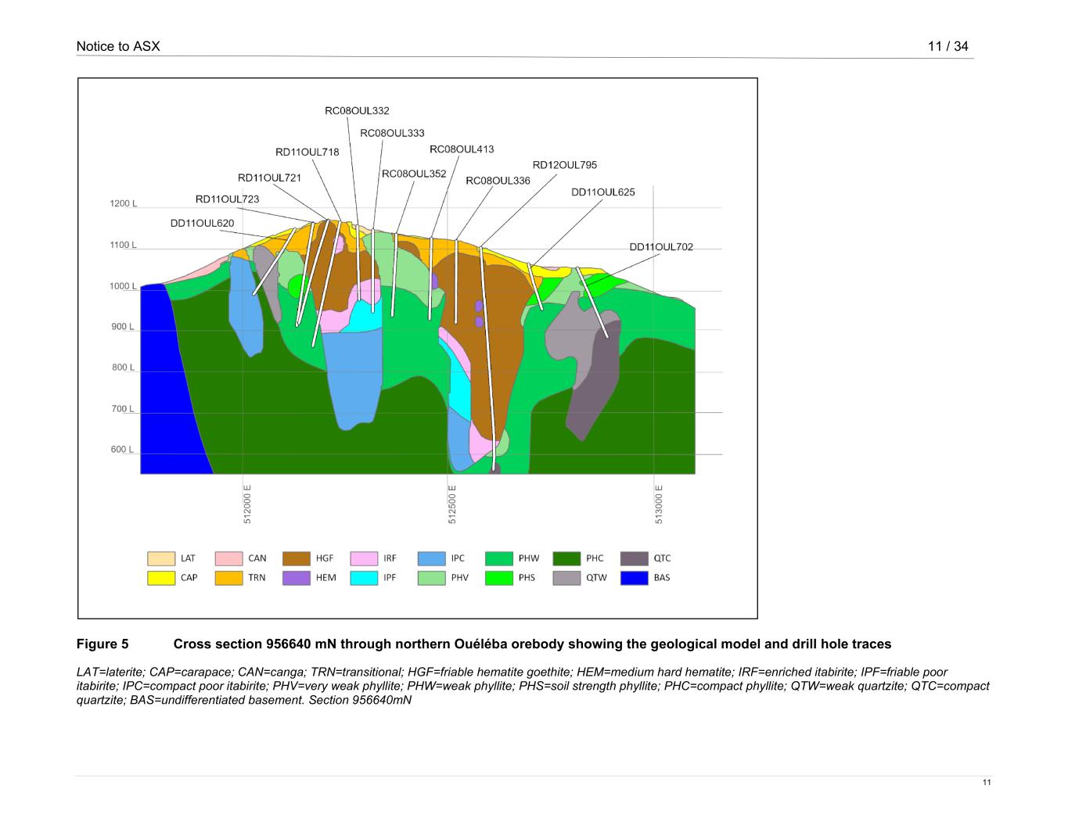The height and width of the screenshot is (825, 1068).
Task: Click the brown HGF legend swatch
Action: tap(297, 558)
